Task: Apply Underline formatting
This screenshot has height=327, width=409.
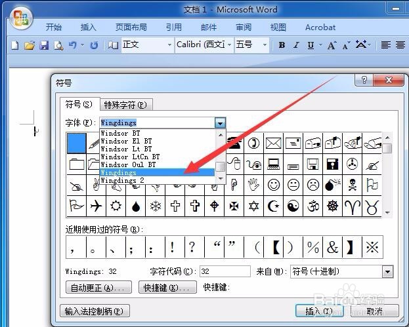Action: (x=311, y=46)
